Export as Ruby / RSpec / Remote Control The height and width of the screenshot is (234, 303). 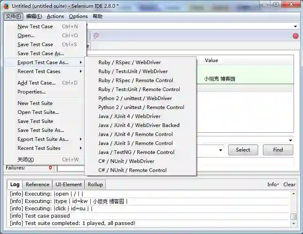coord(140,80)
